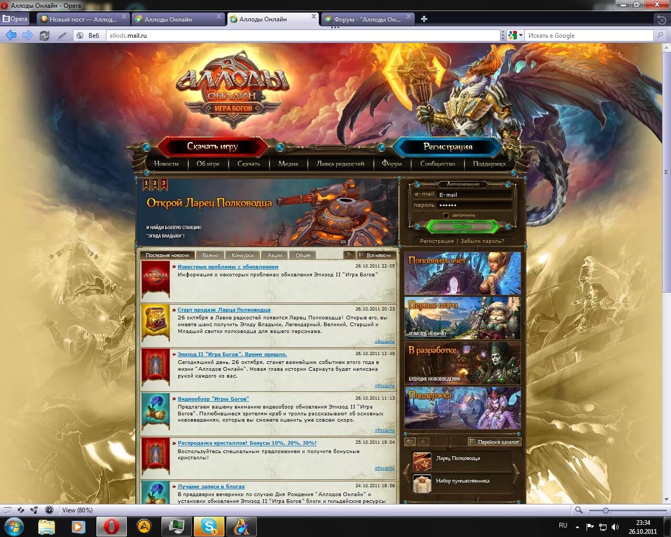Open the "Новости" site menu item
The height and width of the screenshot is (537, 671).
(x=166, y=164)
